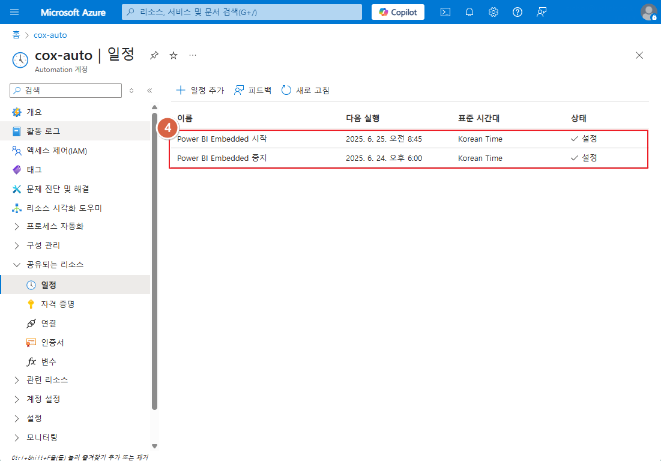Add cox-auto to favorites with star

174,55
